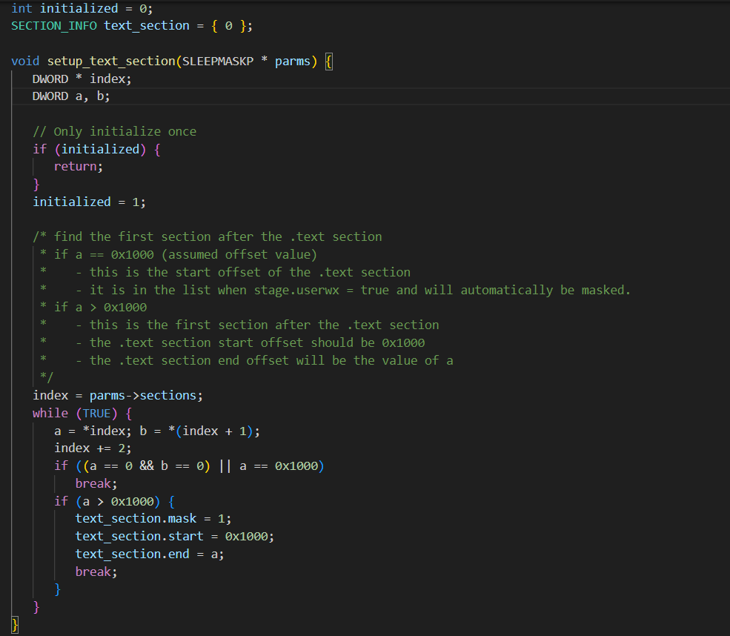Click the SLEEPMASKP parameter type
730x636 pixels.
coord(218,62)
